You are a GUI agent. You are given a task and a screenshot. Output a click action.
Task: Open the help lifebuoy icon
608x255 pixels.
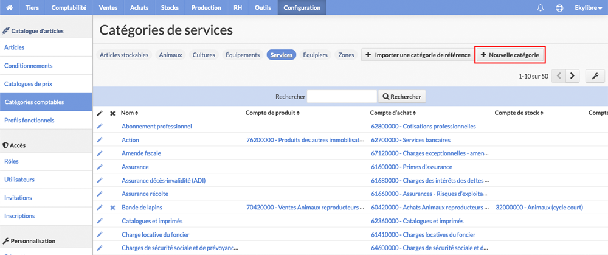[x=559, y=7]
